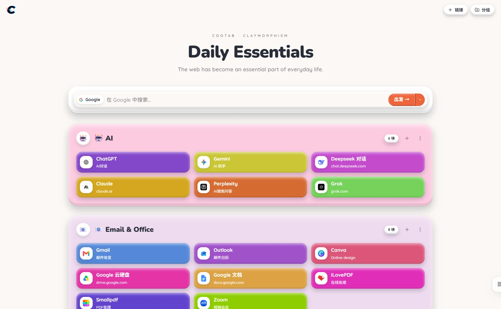Open the Perplexity icon tile
This screenshot has height=309, width=501.
pos(204,187)
